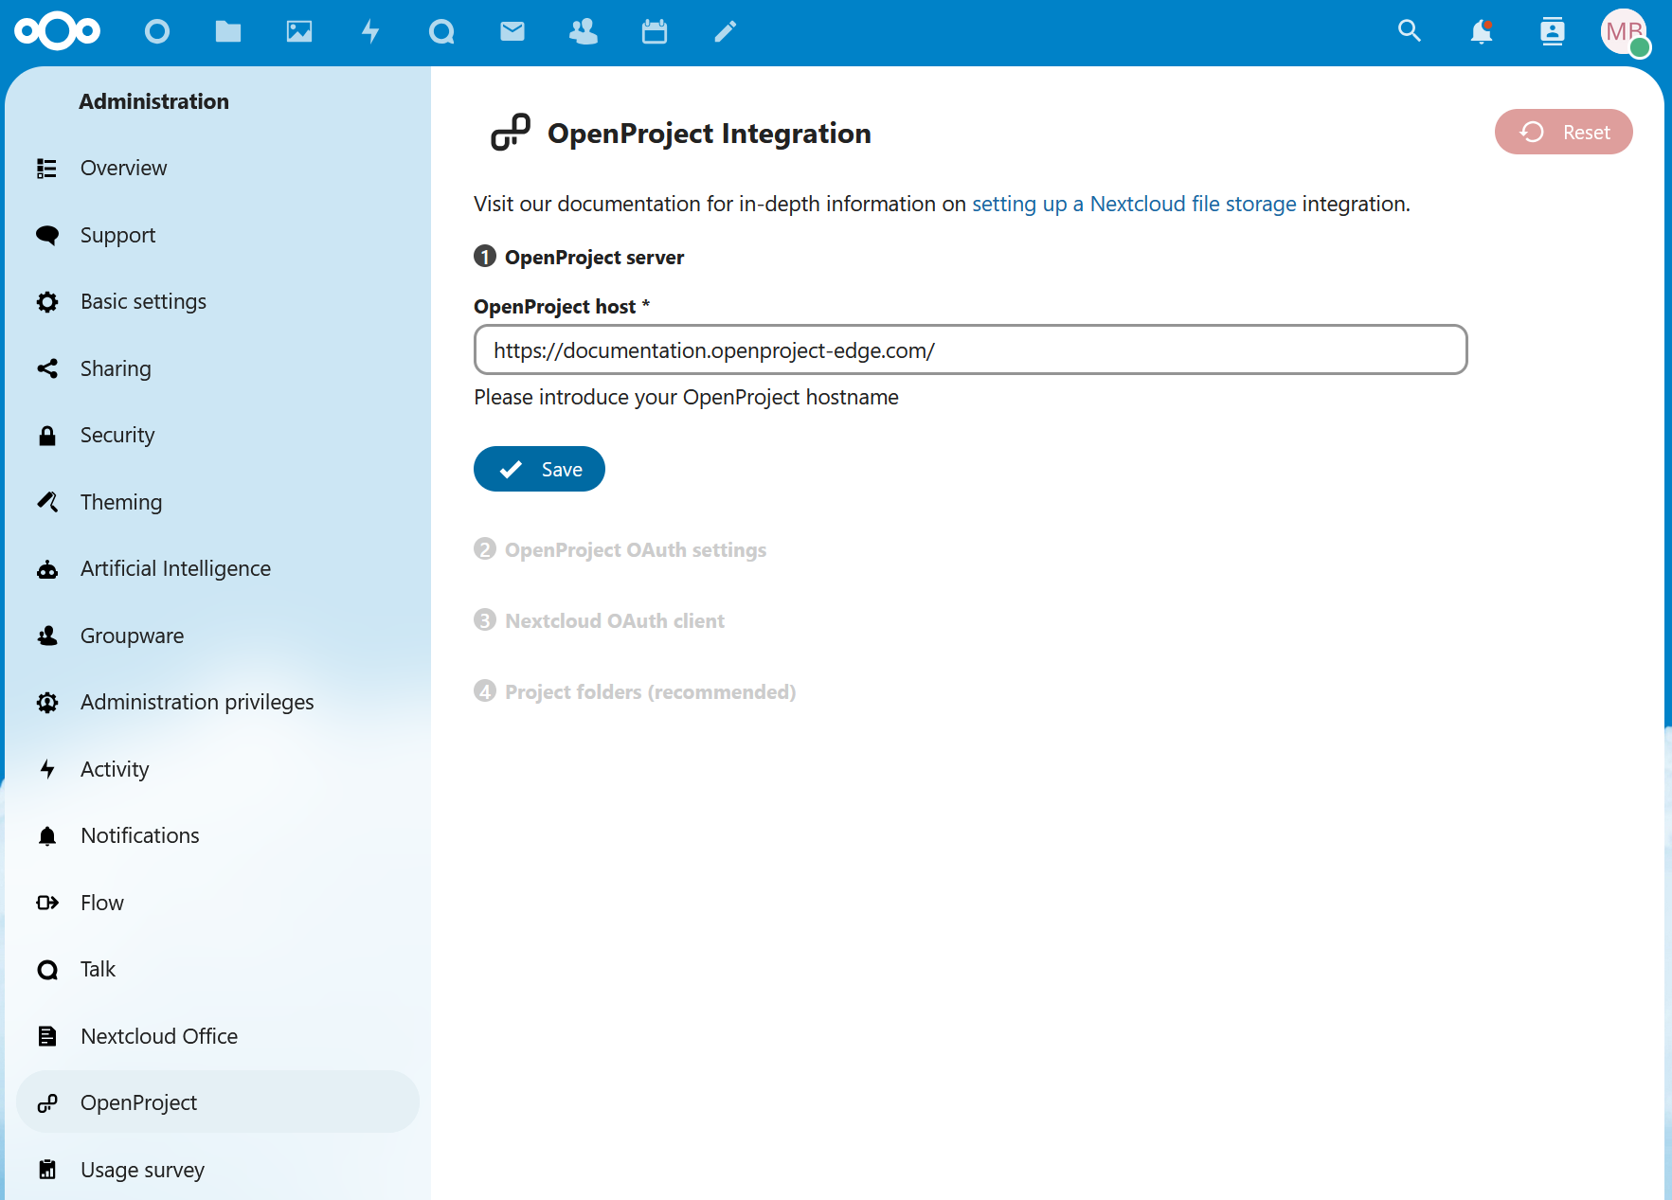Viewport: 1672px width, 1200px height.
Task: Expand the Project folders (recommended) section
Action: point(649,691)
